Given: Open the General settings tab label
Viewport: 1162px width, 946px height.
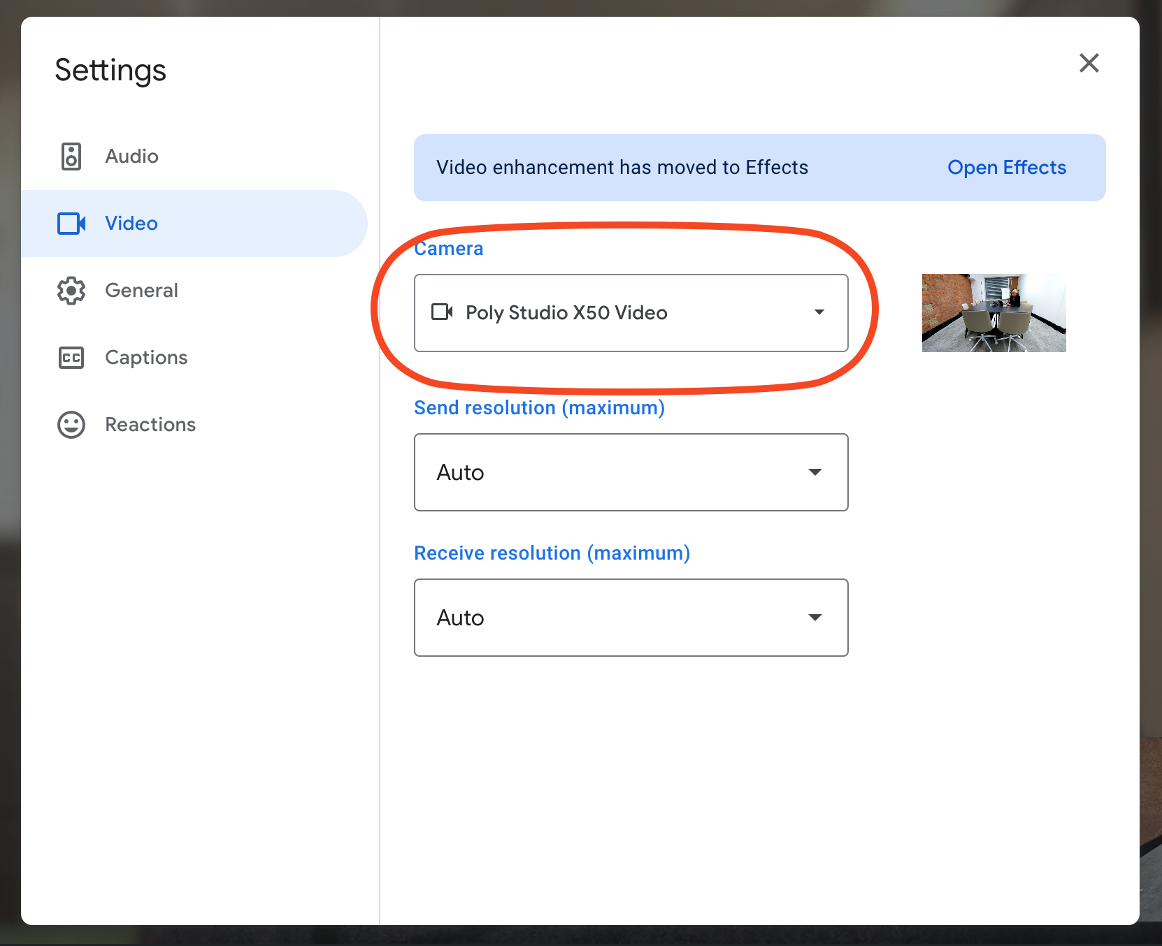Looking at the screenshot, I should [x=141, y=291].
